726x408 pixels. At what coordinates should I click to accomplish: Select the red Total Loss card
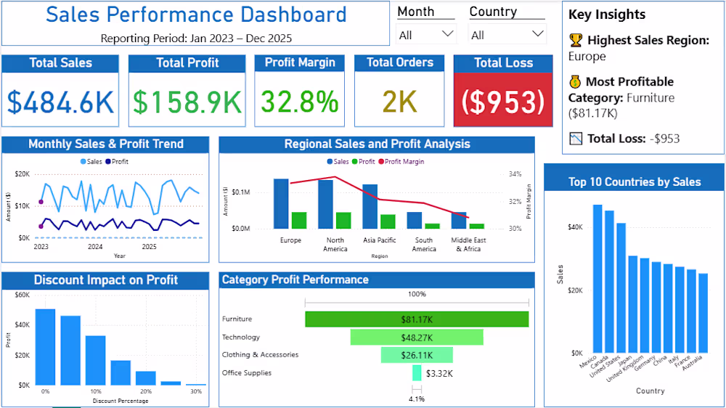point(503,91)
